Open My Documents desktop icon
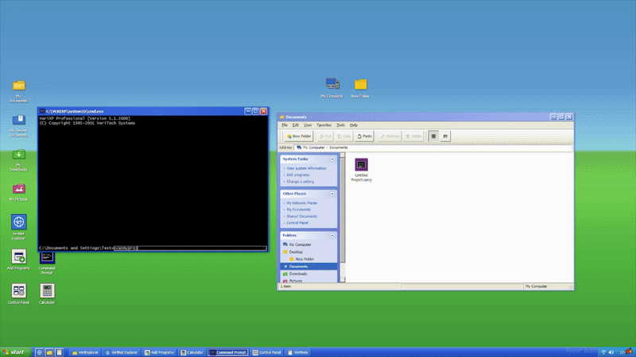The image size is (636, 357). 18,91
